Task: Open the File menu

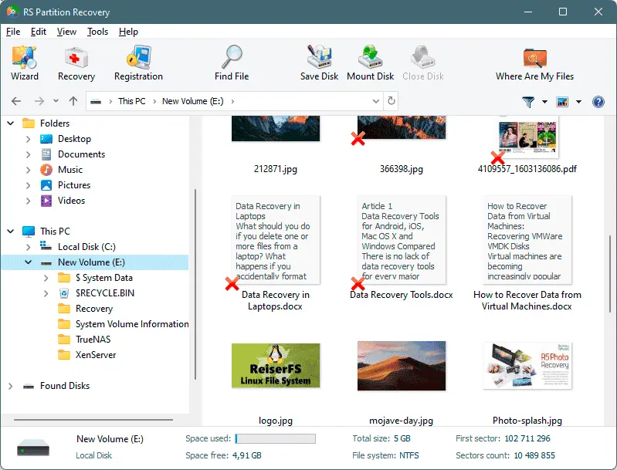Action: pos(13,32)
